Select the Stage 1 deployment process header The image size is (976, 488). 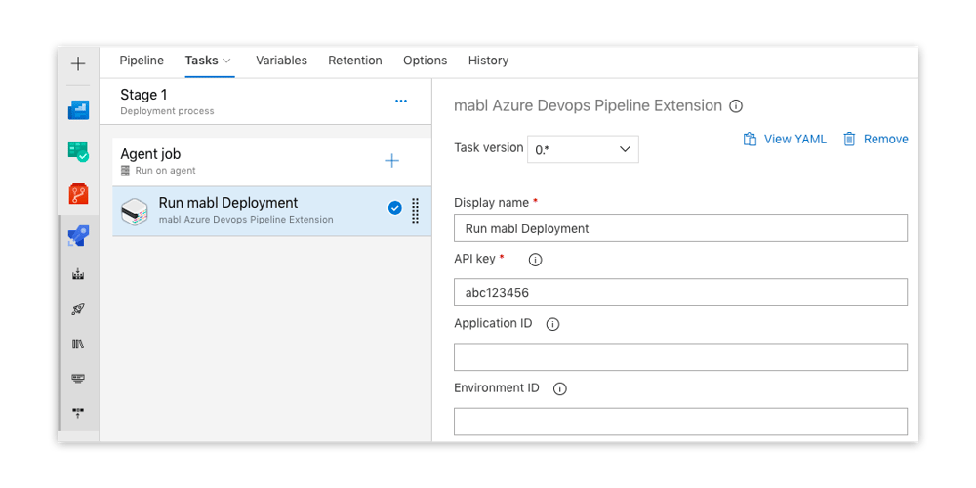click(265, 102)
